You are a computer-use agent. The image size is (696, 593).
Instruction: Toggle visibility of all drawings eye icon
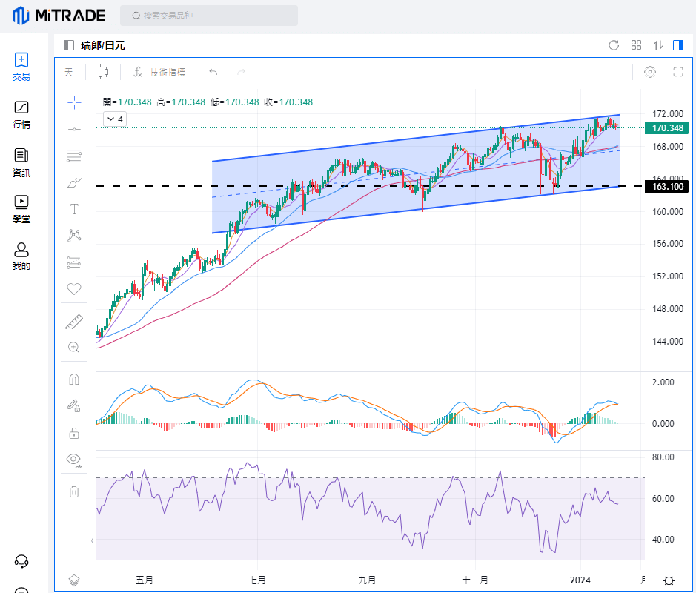pyautogui.click(x=74, y=459)
